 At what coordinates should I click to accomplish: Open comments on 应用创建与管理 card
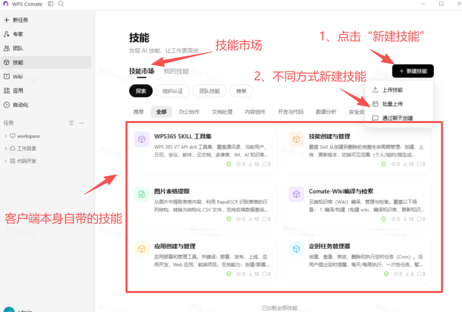pos(264,274)
